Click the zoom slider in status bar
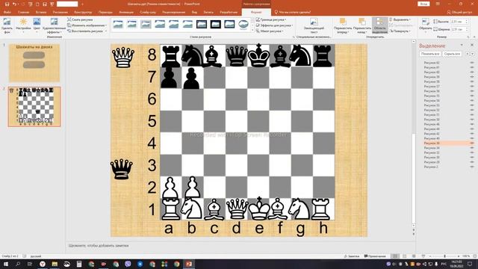Viewport: 478px width, 269px height. 445,256
